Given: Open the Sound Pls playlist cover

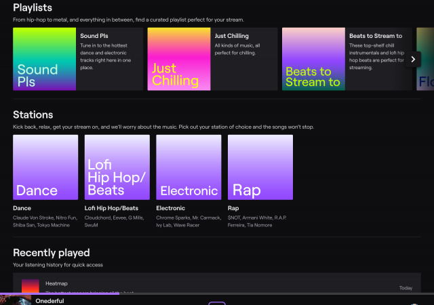Looking at the screenshot, I should [45, 59].
